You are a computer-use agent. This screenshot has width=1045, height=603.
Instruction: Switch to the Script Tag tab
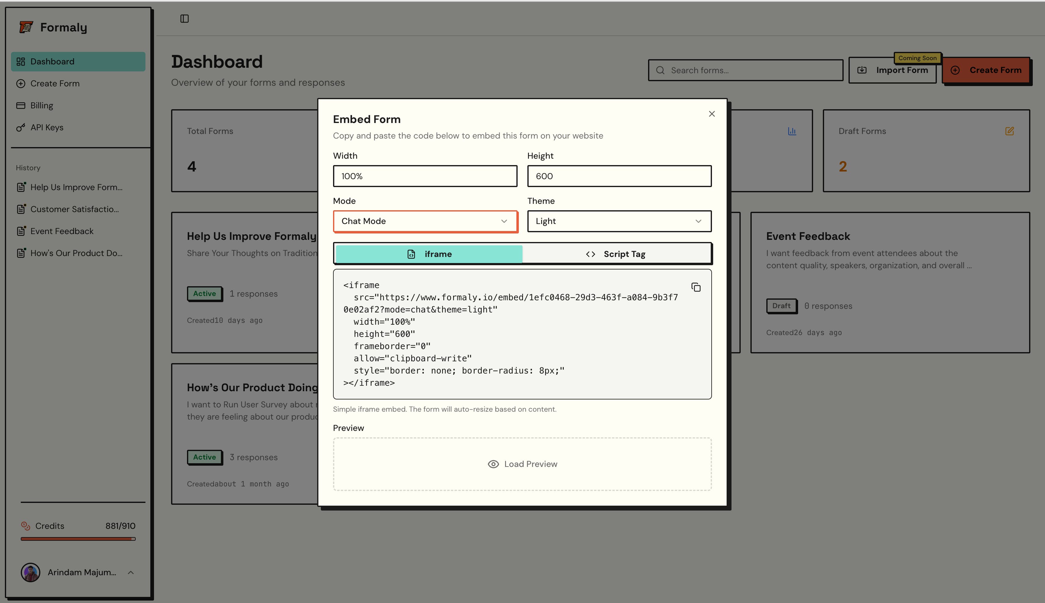click(x=616, y=254)
